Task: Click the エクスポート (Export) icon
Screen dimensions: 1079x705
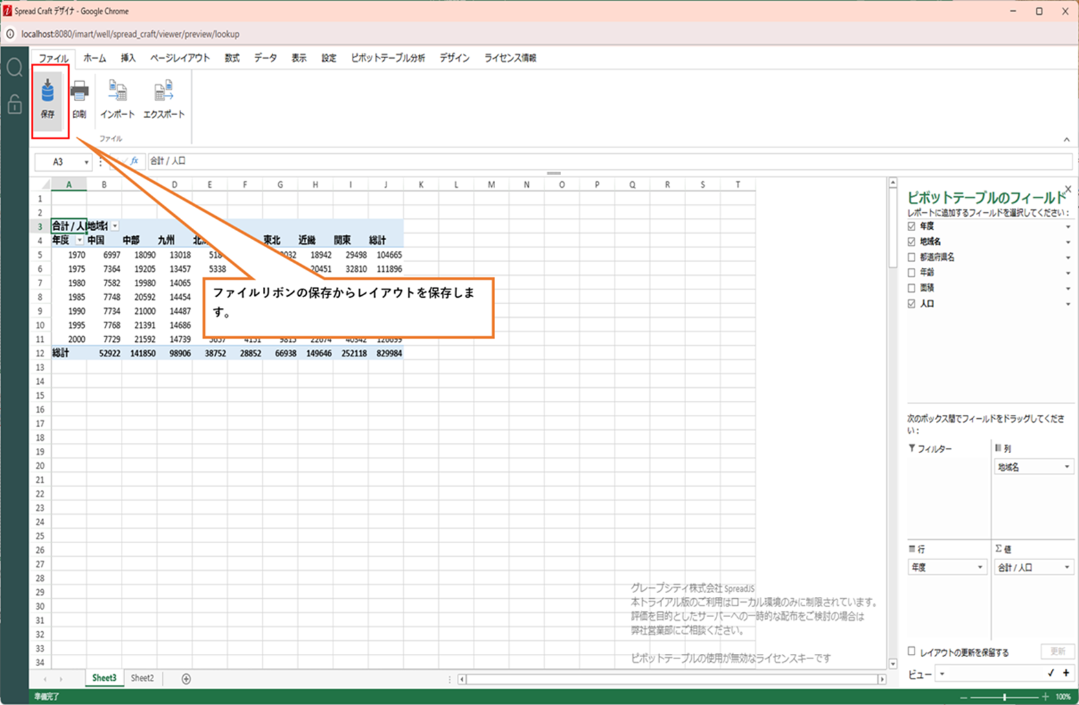Action: pyautogui.click(x=164, y=98)
